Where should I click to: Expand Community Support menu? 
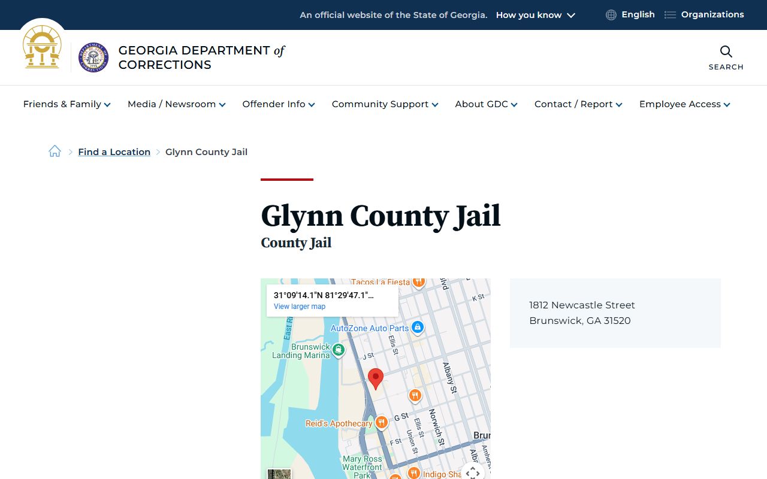tap(385, 104)
